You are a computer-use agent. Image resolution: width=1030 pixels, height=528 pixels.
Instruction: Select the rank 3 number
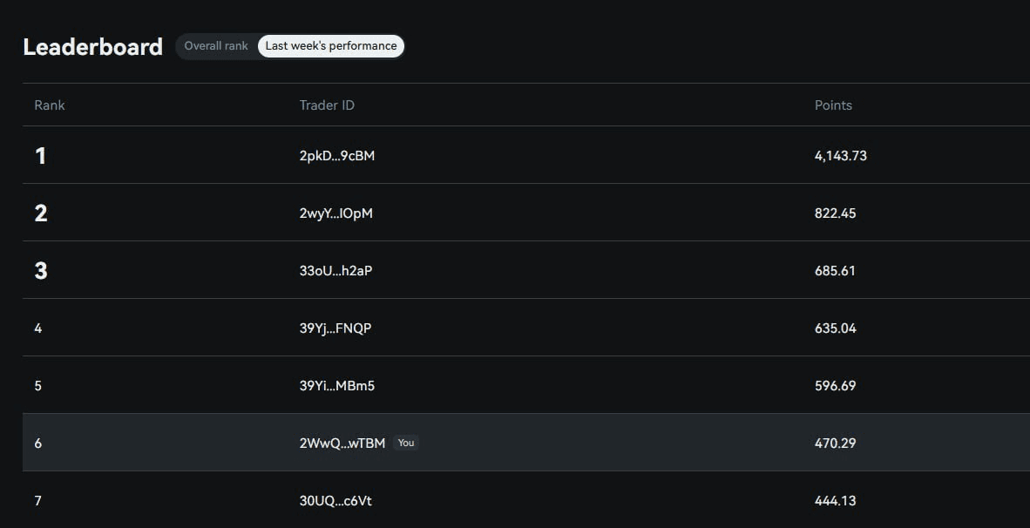coord(41,271)
